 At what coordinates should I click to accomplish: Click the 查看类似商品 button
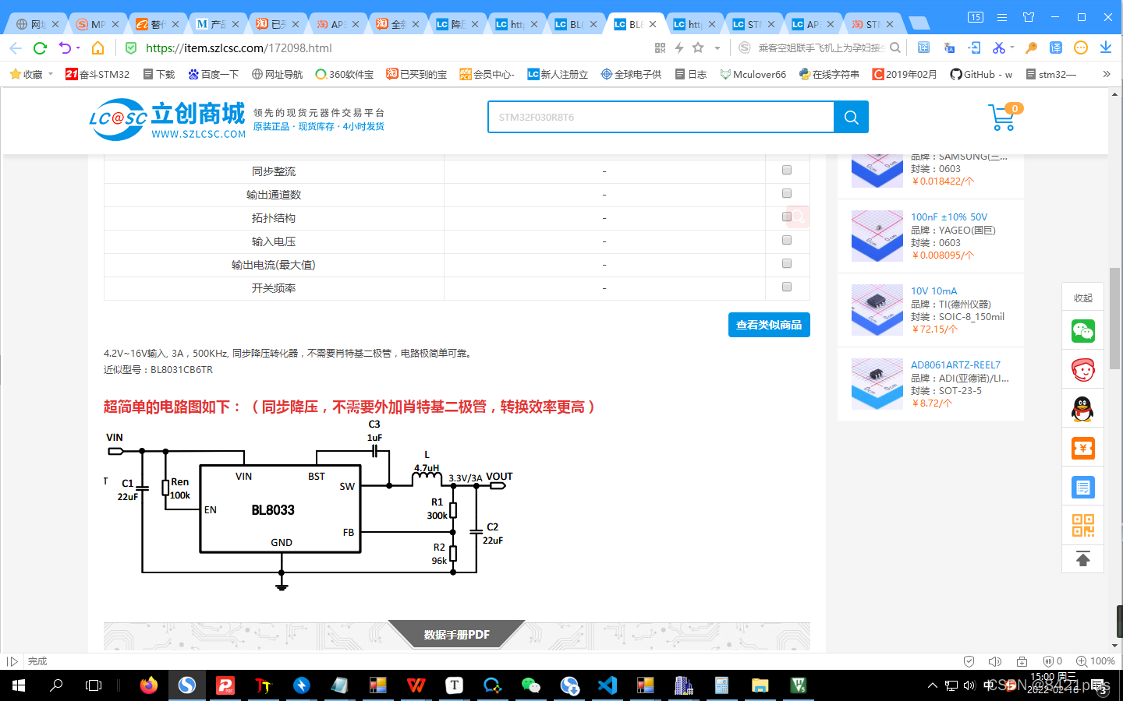(x=769, y=325)
